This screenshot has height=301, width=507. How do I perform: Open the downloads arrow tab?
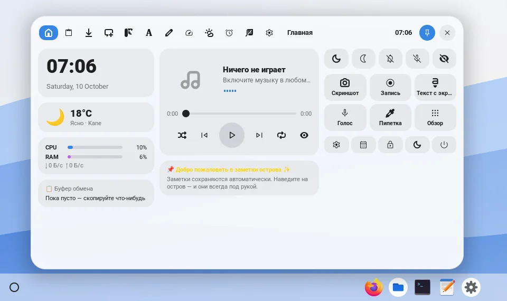pyautogui.click(x=89, y=33)
